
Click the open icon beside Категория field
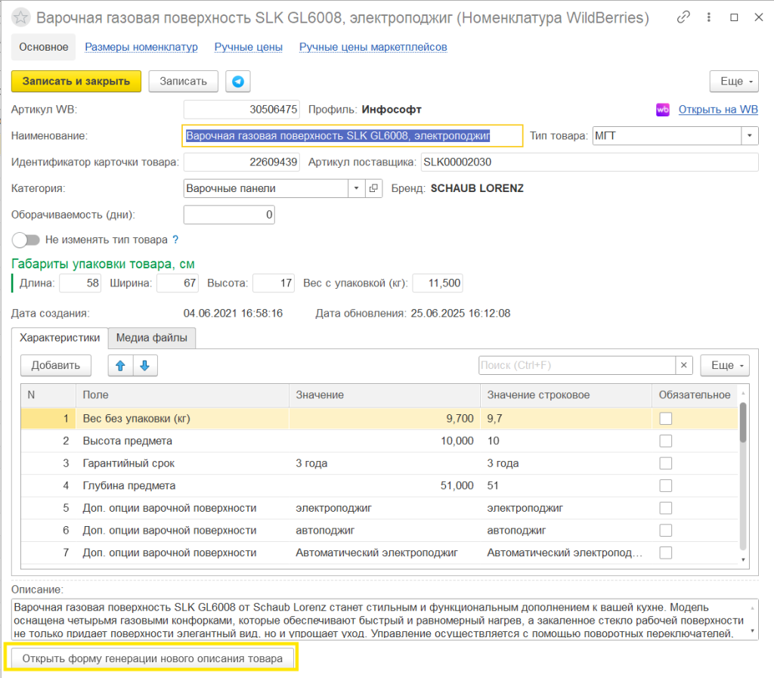point(373,188)
